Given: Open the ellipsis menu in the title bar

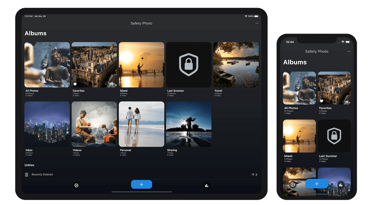Looking at the screenshot, I should [x=257, y=23].
